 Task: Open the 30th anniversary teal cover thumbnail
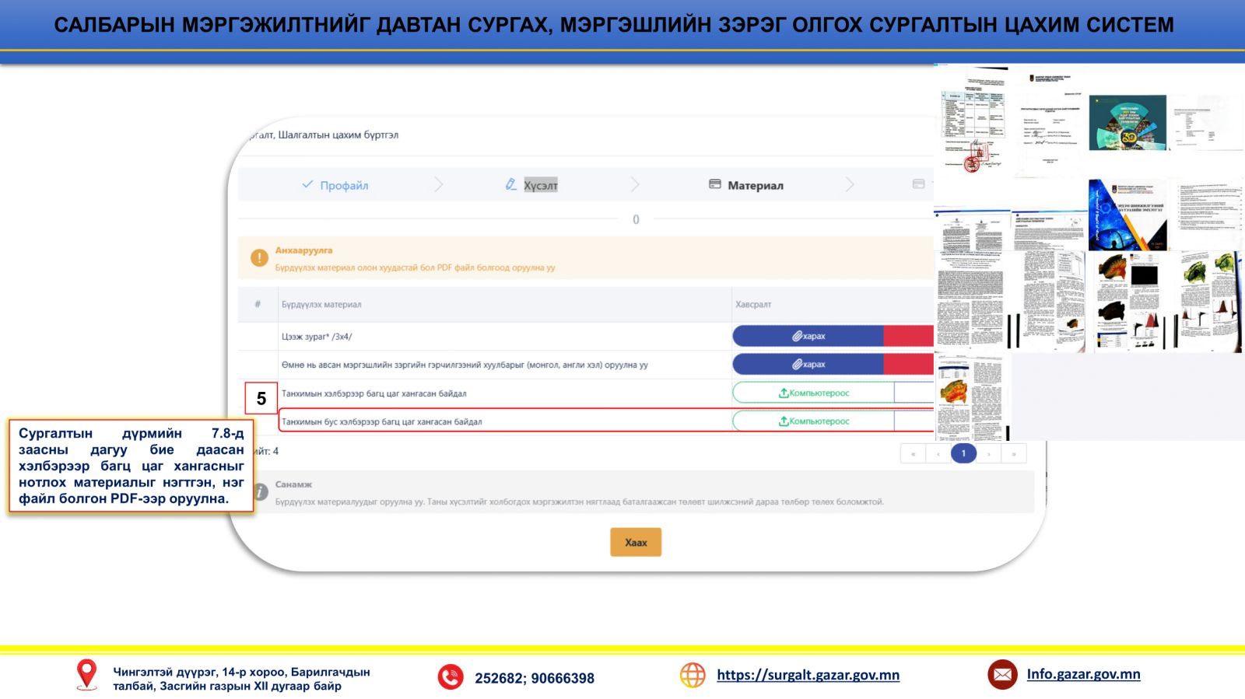1127,123
